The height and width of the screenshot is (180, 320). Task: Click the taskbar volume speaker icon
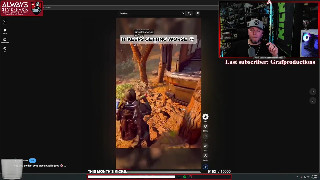pyautogui.click(x=308, y=177)
